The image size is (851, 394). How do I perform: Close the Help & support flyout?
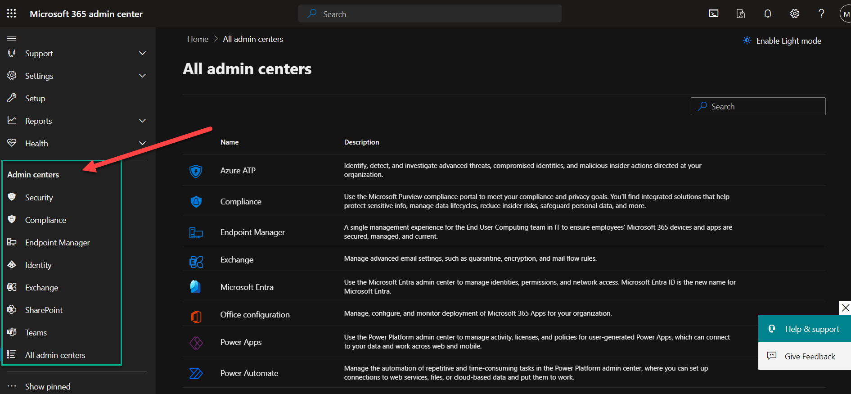(x=845, y=308)
